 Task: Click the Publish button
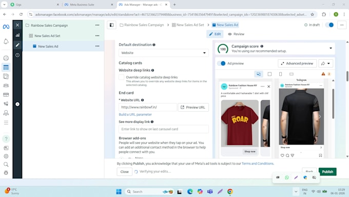pyautogui.click(x=327, y=172)
